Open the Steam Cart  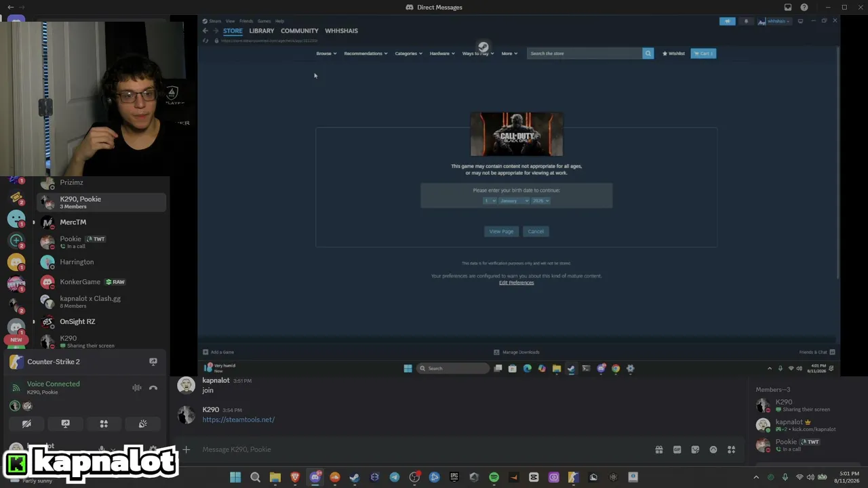703,54
